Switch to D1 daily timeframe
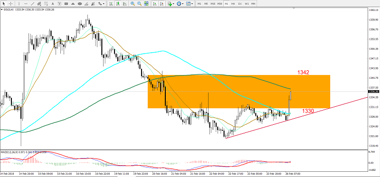Image resolution: width=380 pixels, height=177 pixels. click(240, 4)
